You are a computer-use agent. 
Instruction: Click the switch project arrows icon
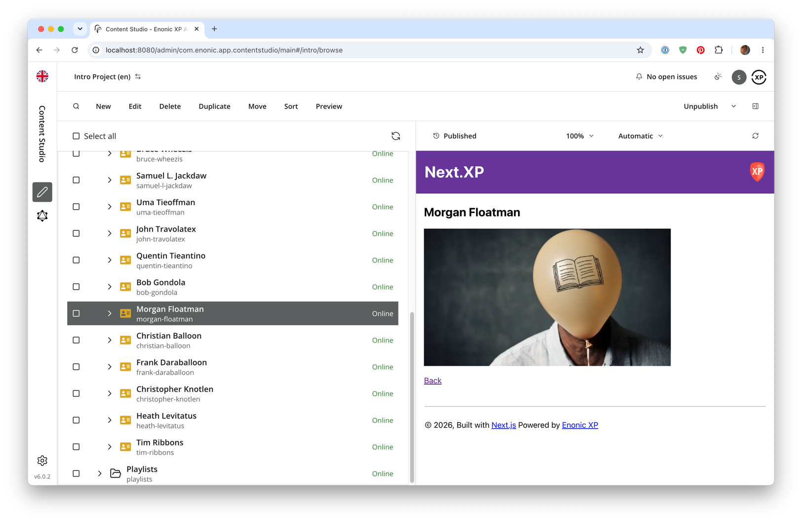coord(138,77)
